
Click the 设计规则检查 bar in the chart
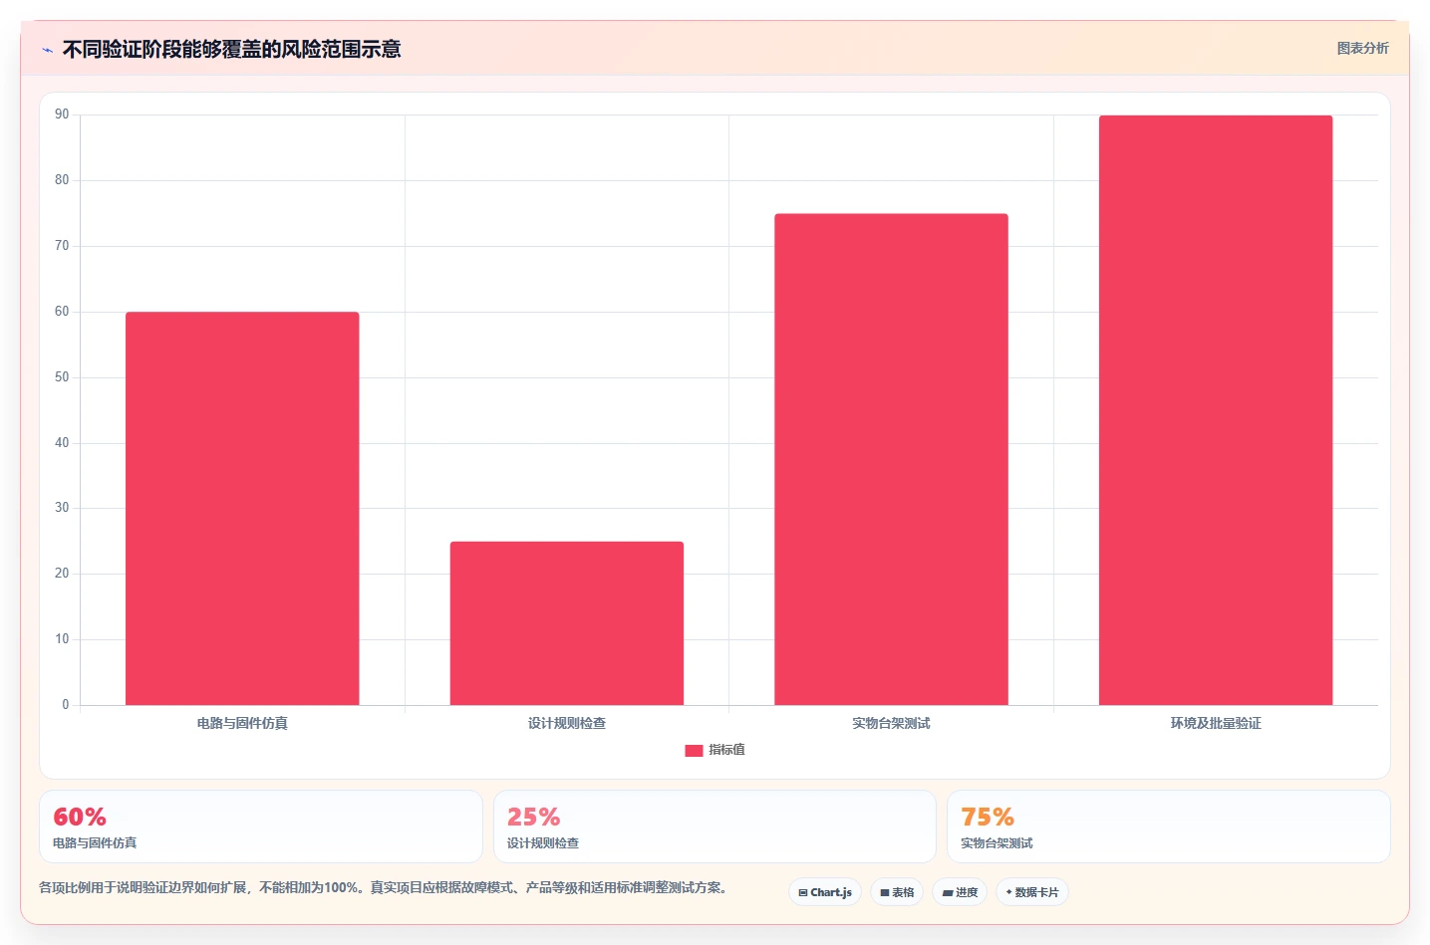[567, 623]
